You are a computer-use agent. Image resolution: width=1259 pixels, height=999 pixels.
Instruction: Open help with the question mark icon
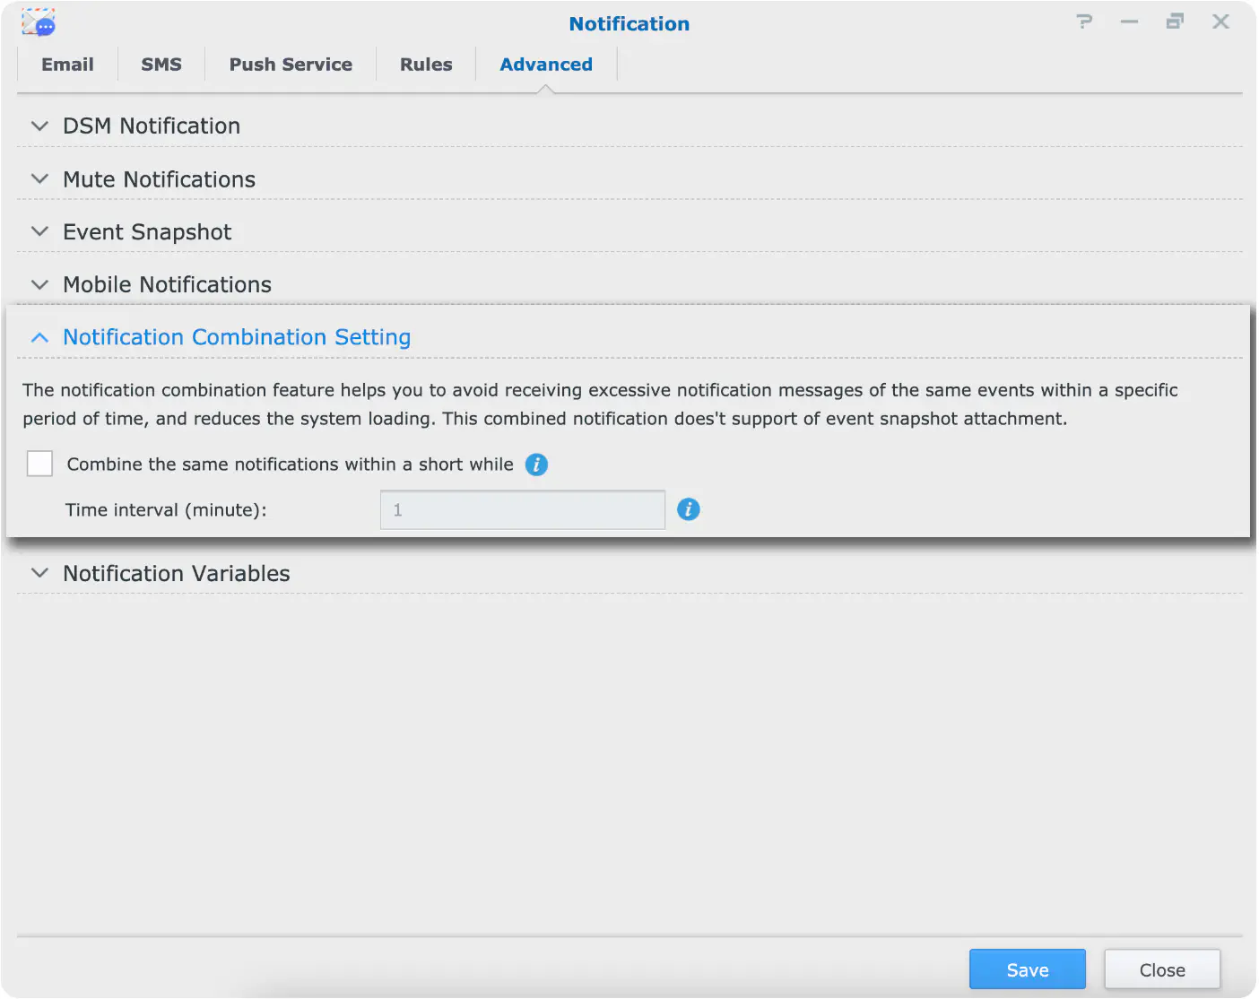(x=1084, y=22)
